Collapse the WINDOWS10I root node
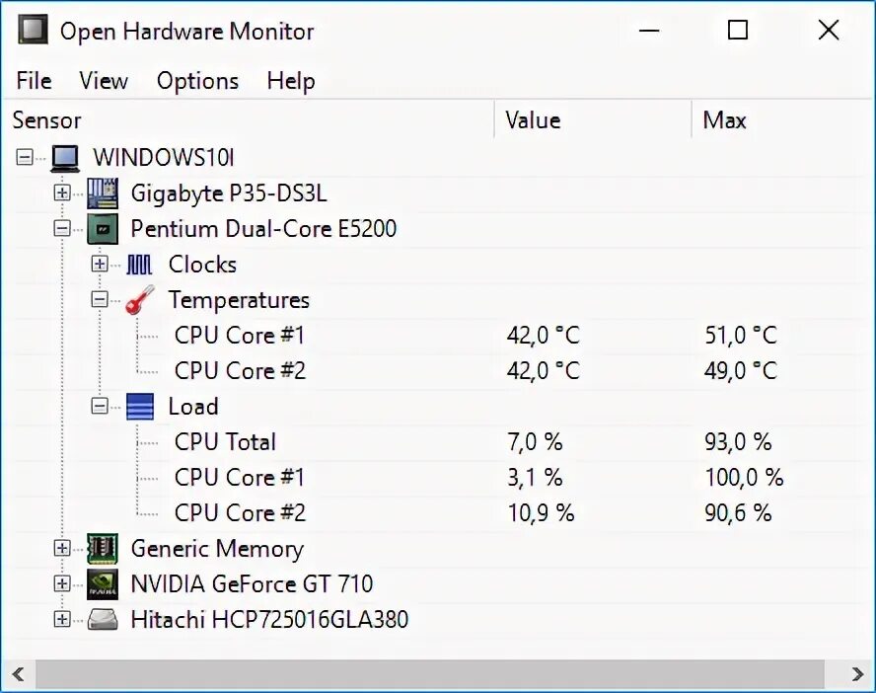Image resolution: width=876 pixels, height=693 pixels. (25, 158)
